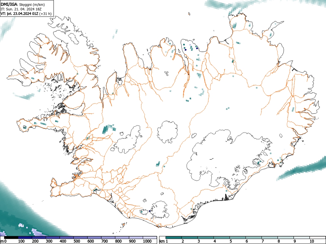Click the 6–7 km legend swatch

click(254, 237)
